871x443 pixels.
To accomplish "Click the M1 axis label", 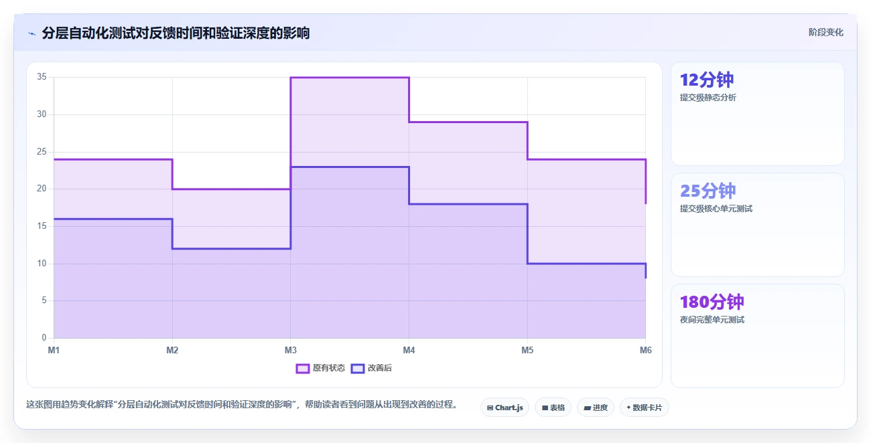I will (54, 350).
